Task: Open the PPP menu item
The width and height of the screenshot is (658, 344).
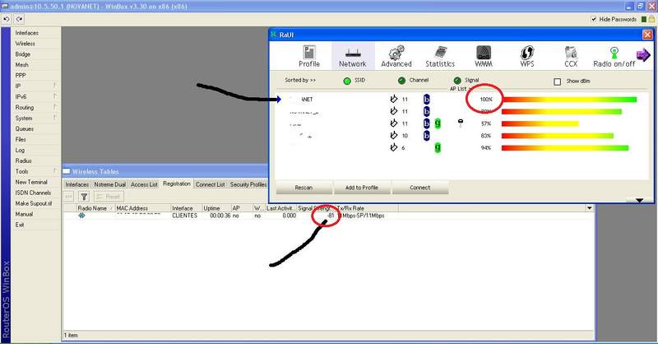Action: (x=35, y=75)
